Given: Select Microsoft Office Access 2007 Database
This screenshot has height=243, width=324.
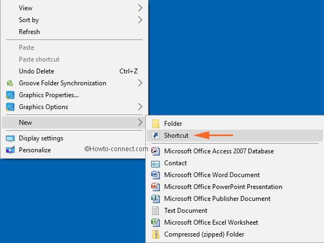Looking at the screenshot, I should [219, 151].
